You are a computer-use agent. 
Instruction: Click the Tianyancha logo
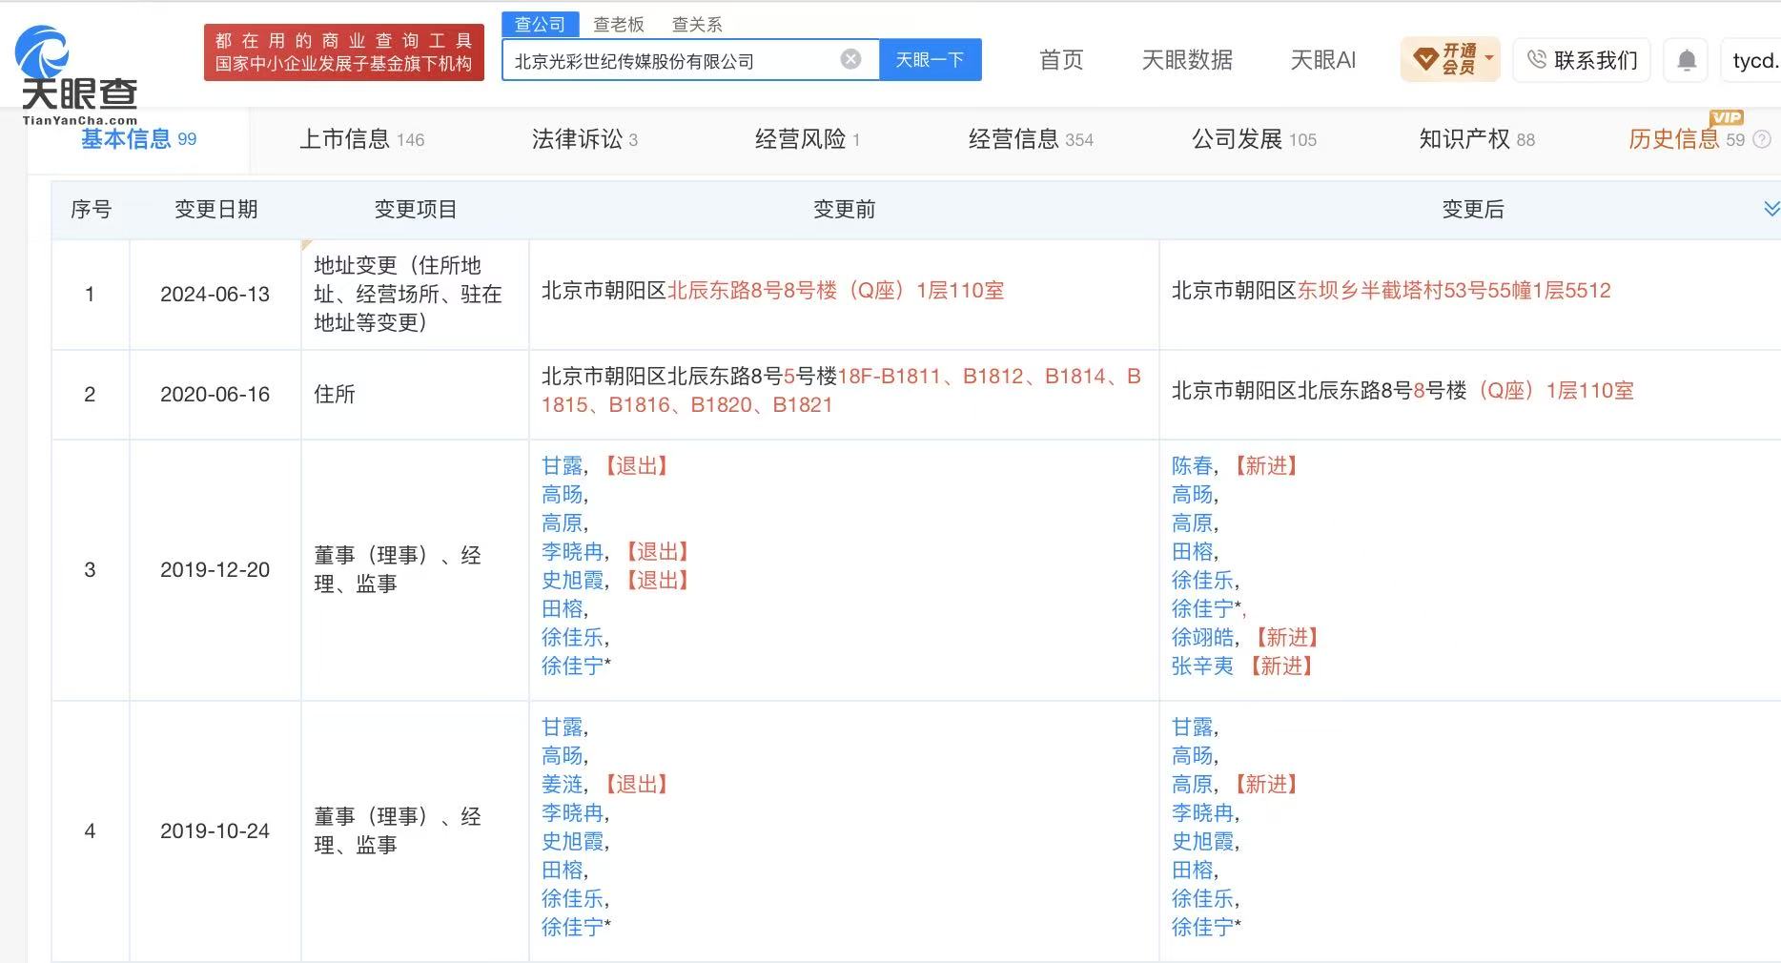tap(78, 76)
